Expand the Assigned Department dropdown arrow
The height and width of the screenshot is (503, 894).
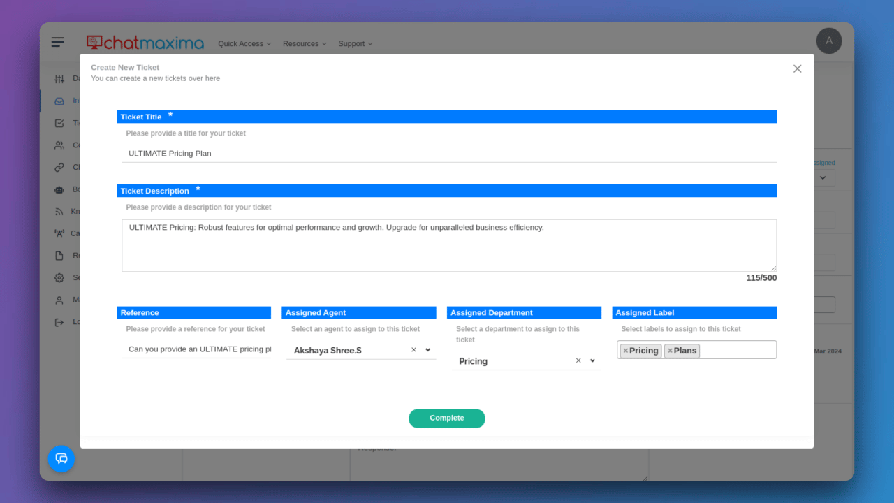tap(592, 360)
